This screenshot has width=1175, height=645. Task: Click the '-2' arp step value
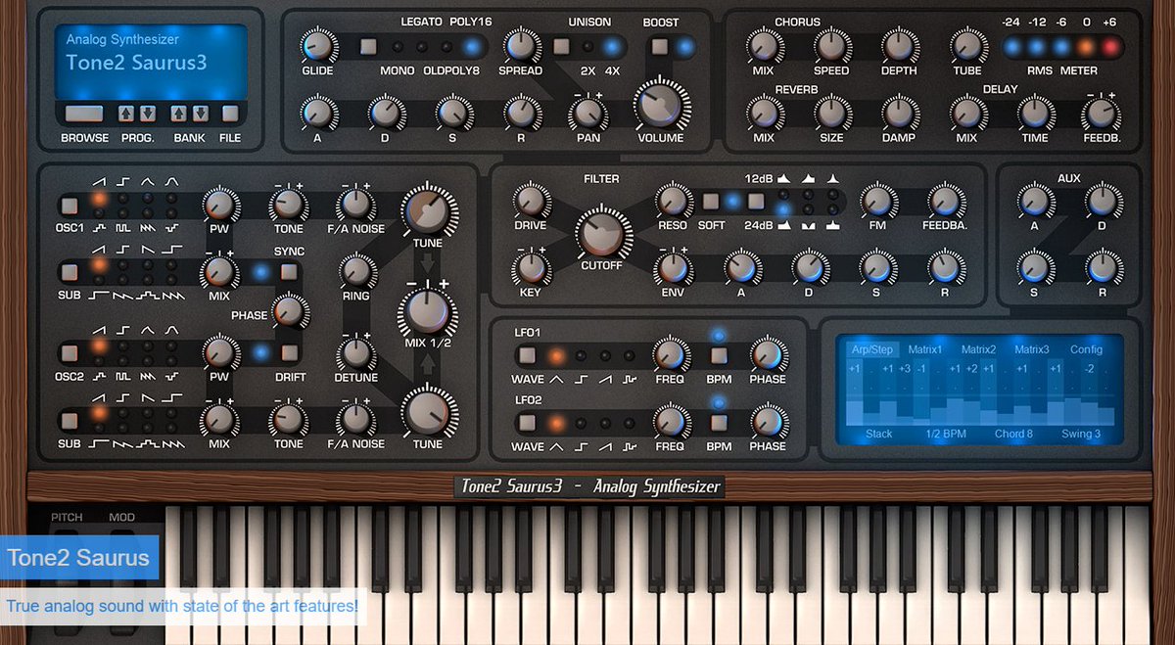coord(1088,369)
